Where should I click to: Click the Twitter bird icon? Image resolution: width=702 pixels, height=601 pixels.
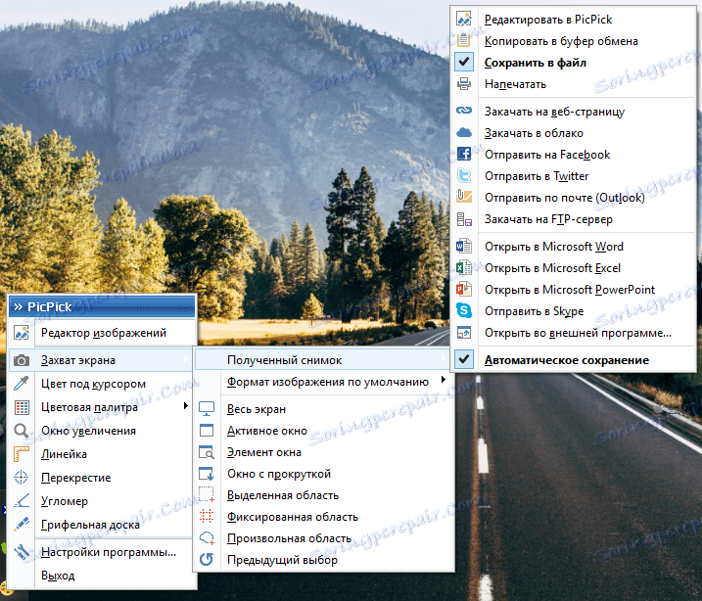(464, 176)
